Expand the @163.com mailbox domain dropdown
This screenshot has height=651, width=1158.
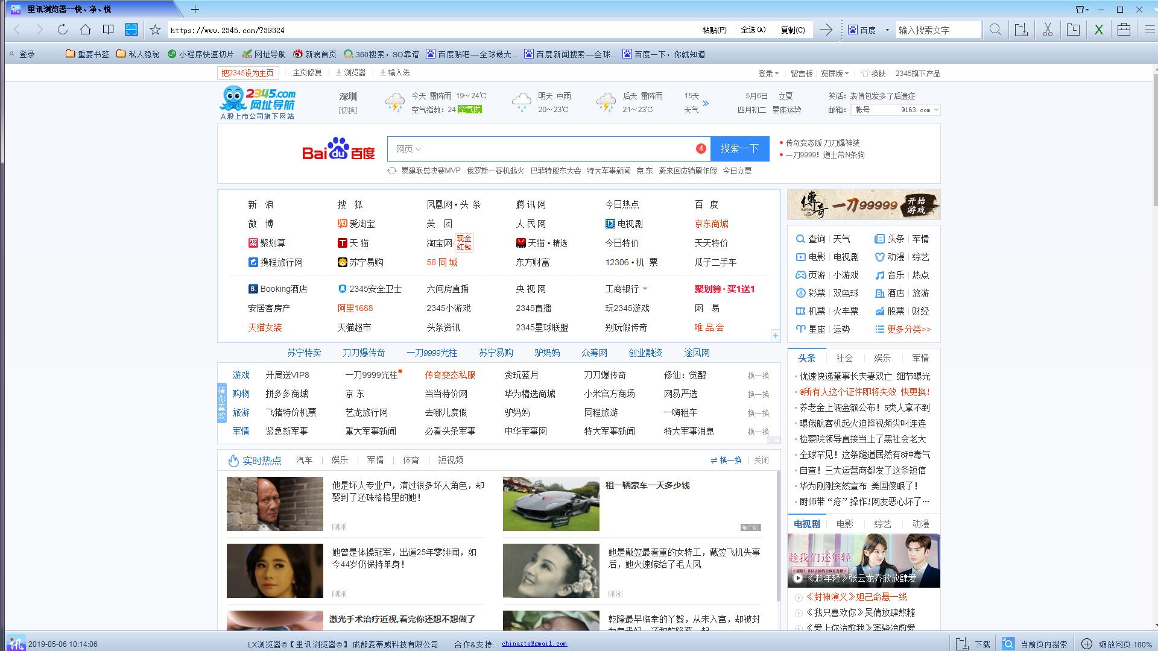click(x=935, y=110)
